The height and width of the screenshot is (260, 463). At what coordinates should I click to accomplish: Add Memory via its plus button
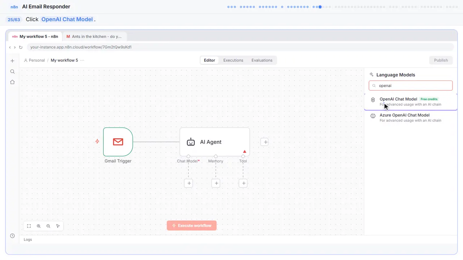216,183
